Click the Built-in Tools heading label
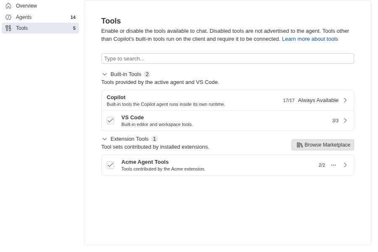Image resolution: width=378 pixels, height=252 pixels. tap(126, 74)
